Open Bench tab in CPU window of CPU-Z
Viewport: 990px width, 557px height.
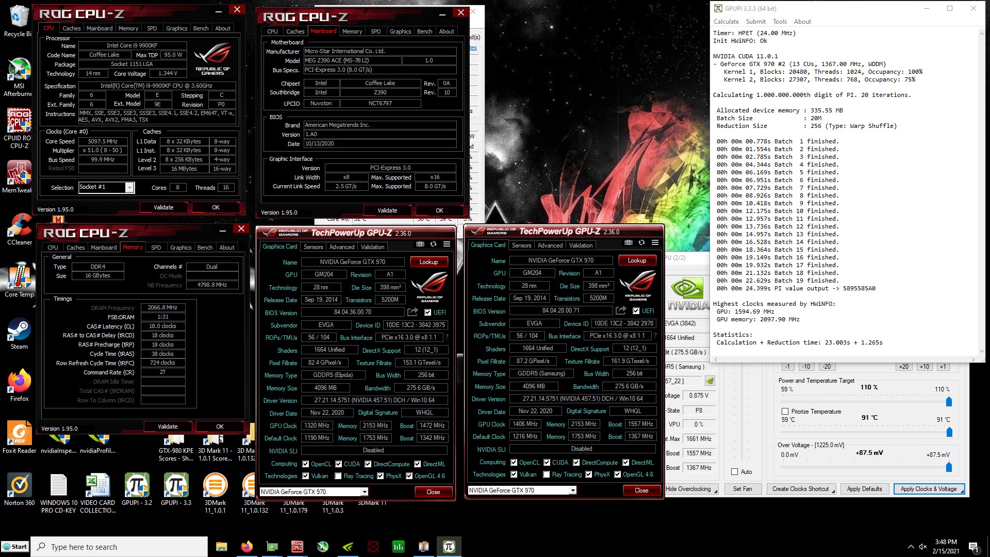201,28
